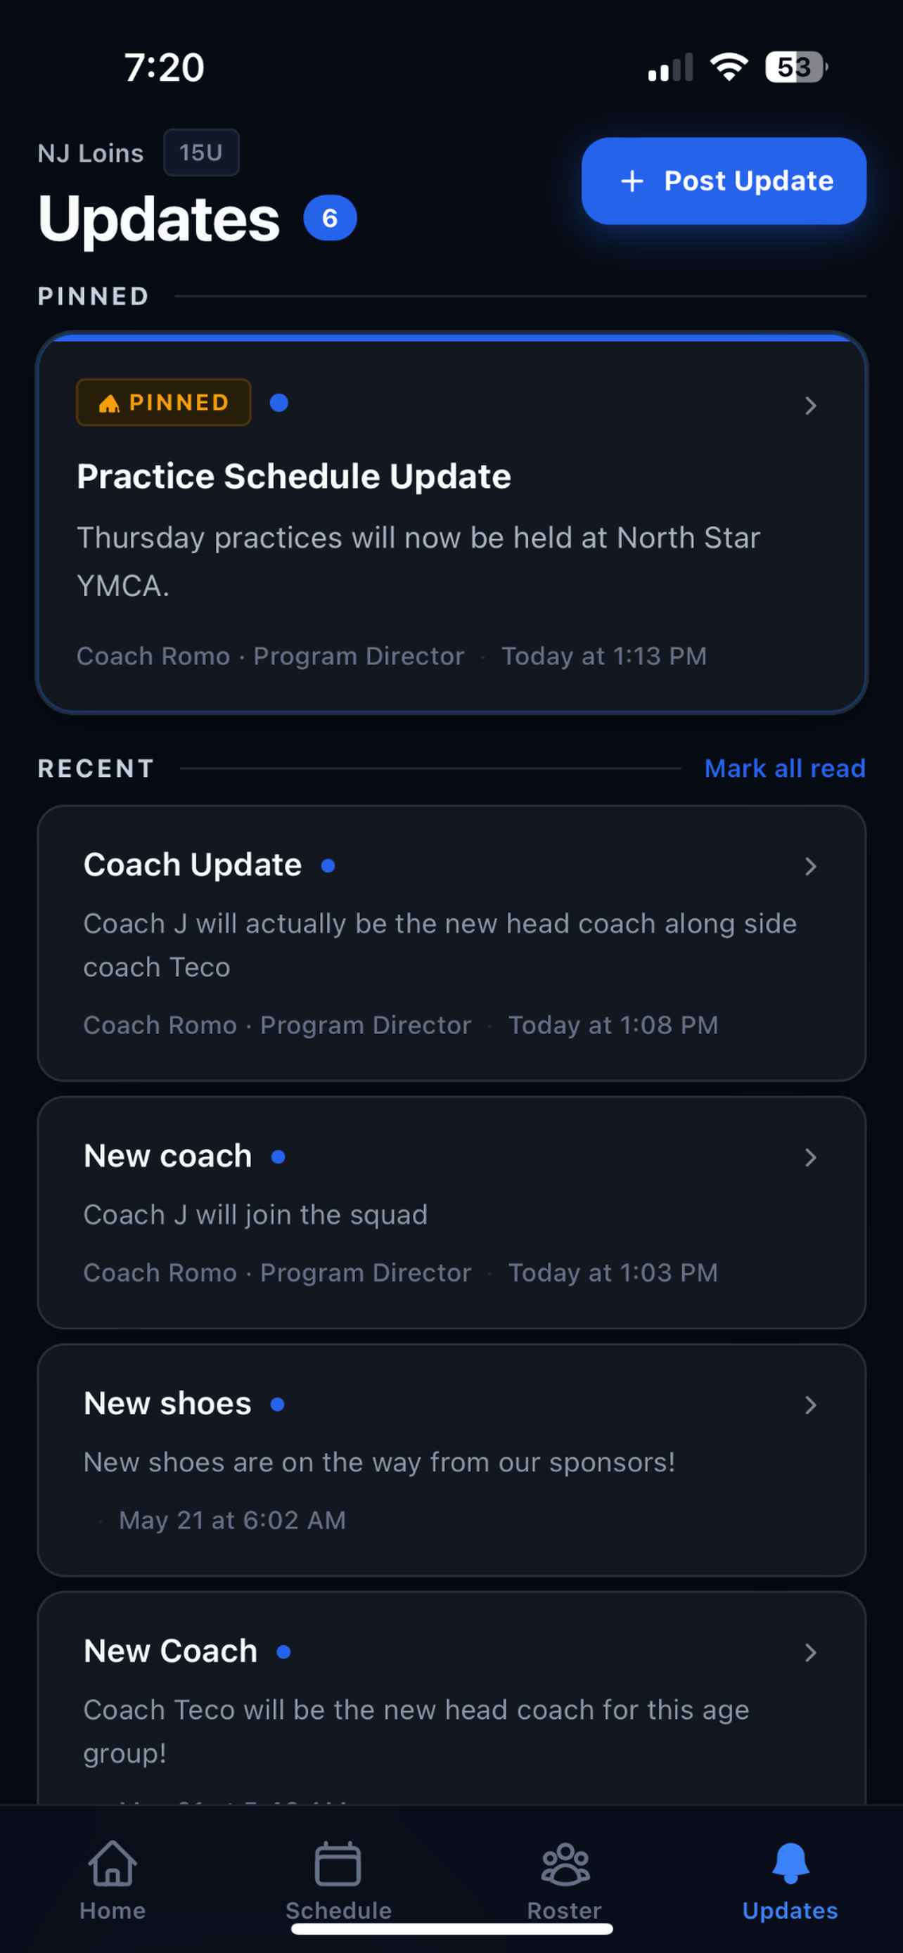Tap the pin icon on the PINNED badge
This screenshot has height=1953, width=903.
coord(109,404)
